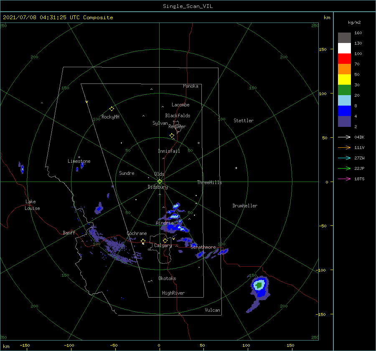The height and width of the screenshot is (351, 376).
Task: Click the Strathmore city label
Action: click(x=203, y=247)
